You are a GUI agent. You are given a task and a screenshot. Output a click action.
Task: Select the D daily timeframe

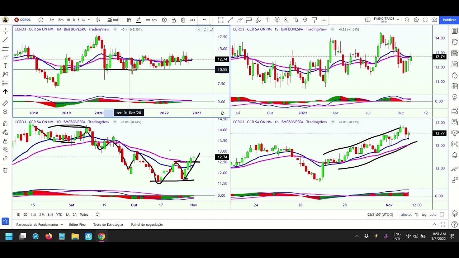(x=74, y=20)
